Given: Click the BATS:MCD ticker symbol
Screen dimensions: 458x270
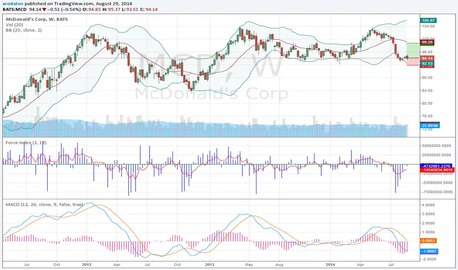Looking at the screenshot, I should click(15, 9).
